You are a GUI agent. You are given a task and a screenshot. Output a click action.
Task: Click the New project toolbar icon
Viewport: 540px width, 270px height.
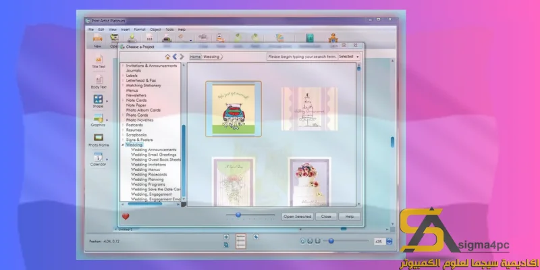point(97,38)
